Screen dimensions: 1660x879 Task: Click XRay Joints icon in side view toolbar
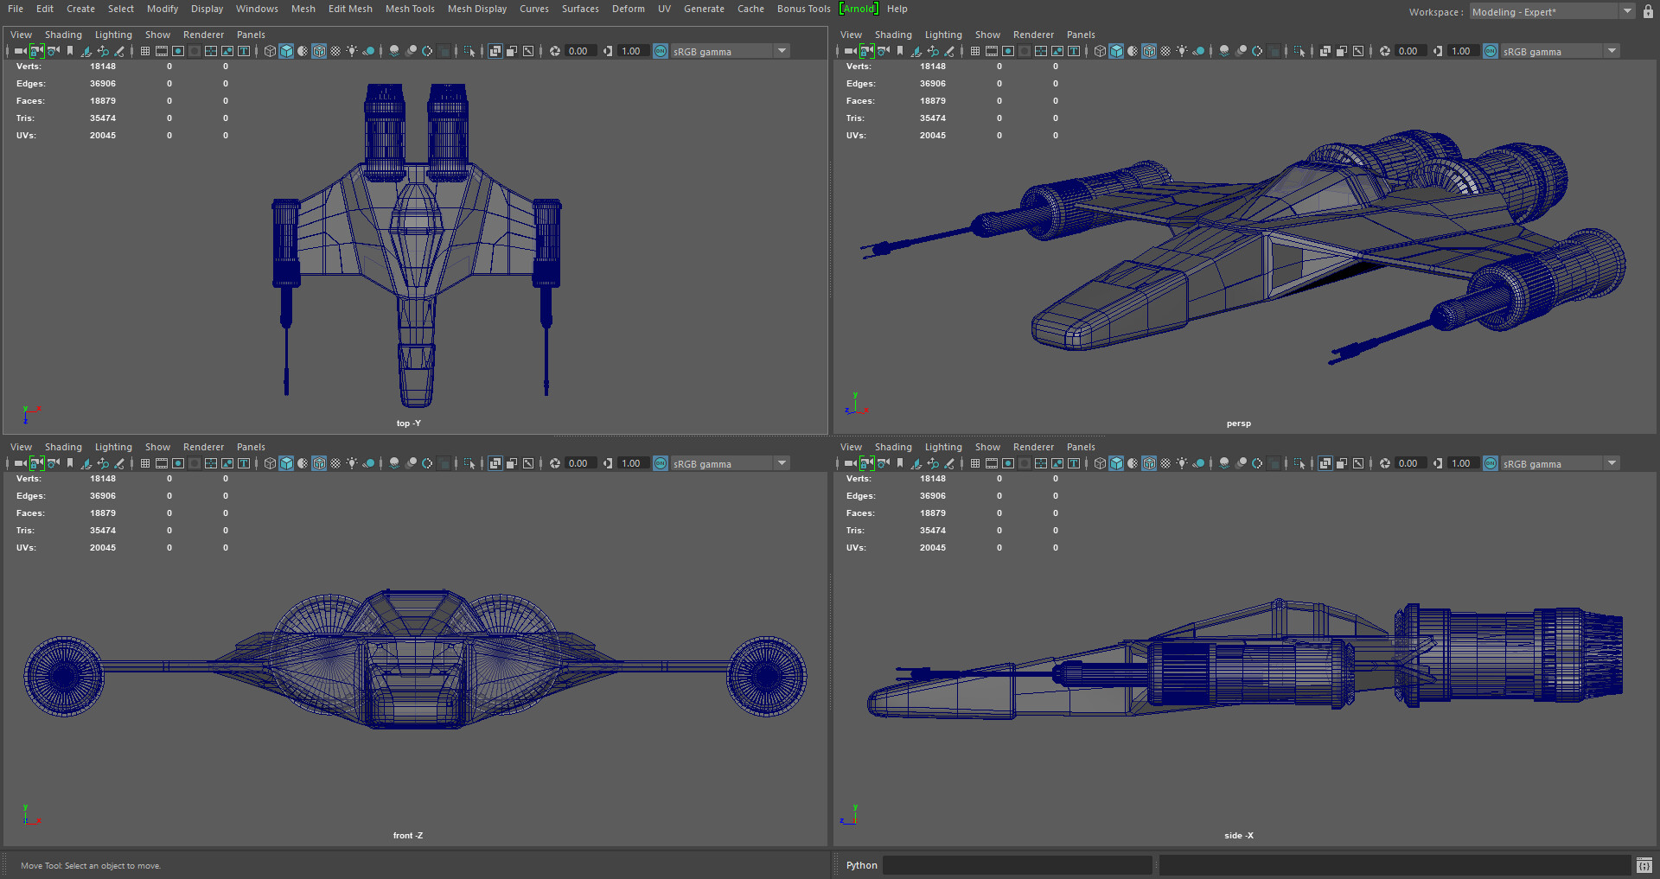click(x=1358, y=463)
